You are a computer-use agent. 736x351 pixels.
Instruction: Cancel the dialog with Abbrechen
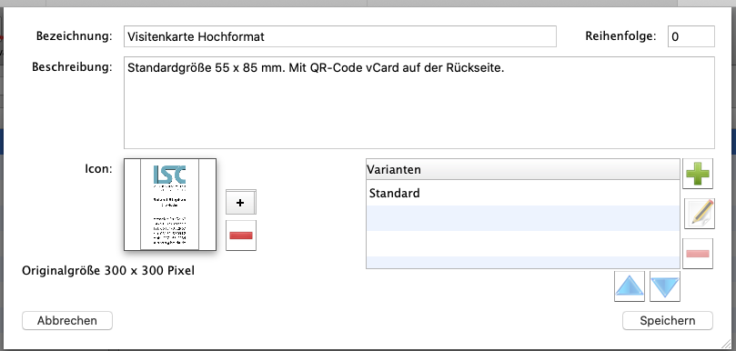(67, 320)
